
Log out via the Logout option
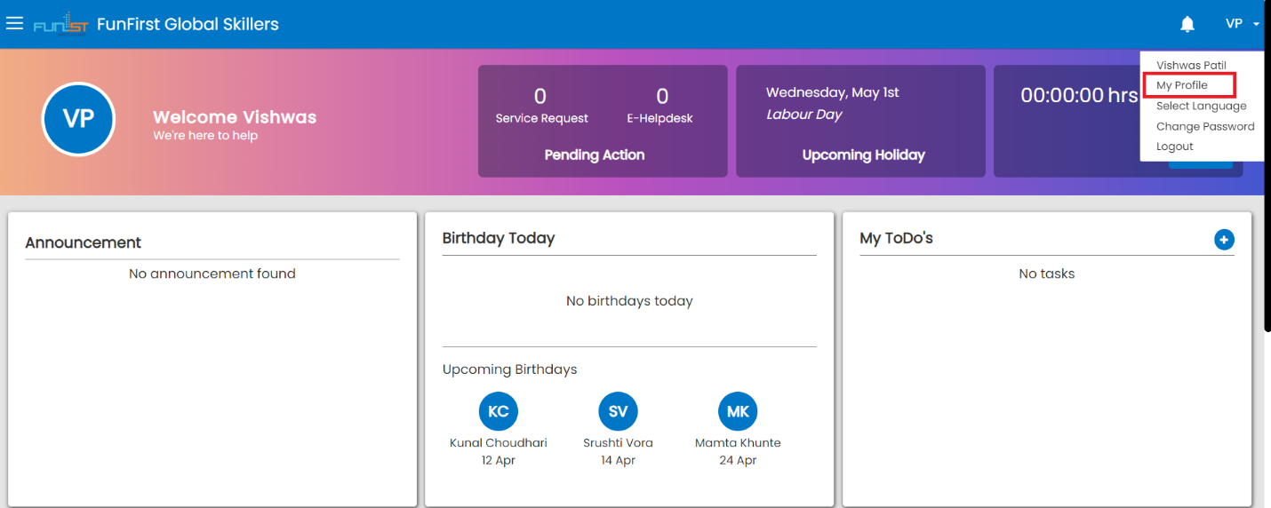pyautogui.click(x=1174, y=147)
